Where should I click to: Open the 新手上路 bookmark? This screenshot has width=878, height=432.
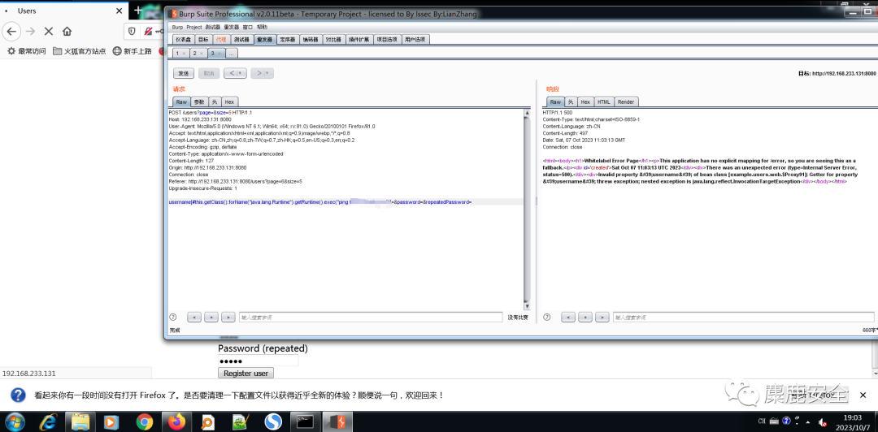coord(133,51)
